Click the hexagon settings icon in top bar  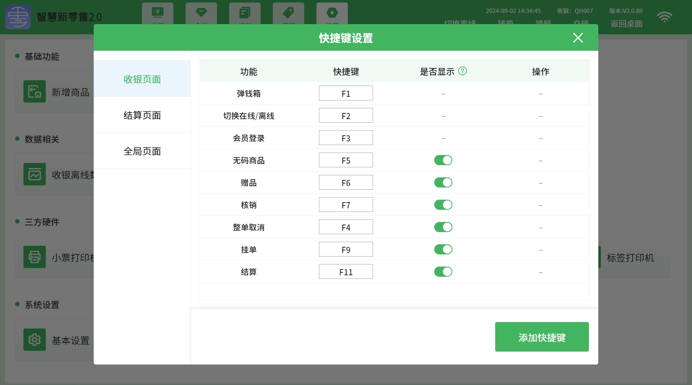click(x=332, y=13)
